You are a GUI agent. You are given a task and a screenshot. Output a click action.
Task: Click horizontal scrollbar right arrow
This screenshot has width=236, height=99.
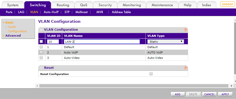pyautogui.click(x=231, y=86)
